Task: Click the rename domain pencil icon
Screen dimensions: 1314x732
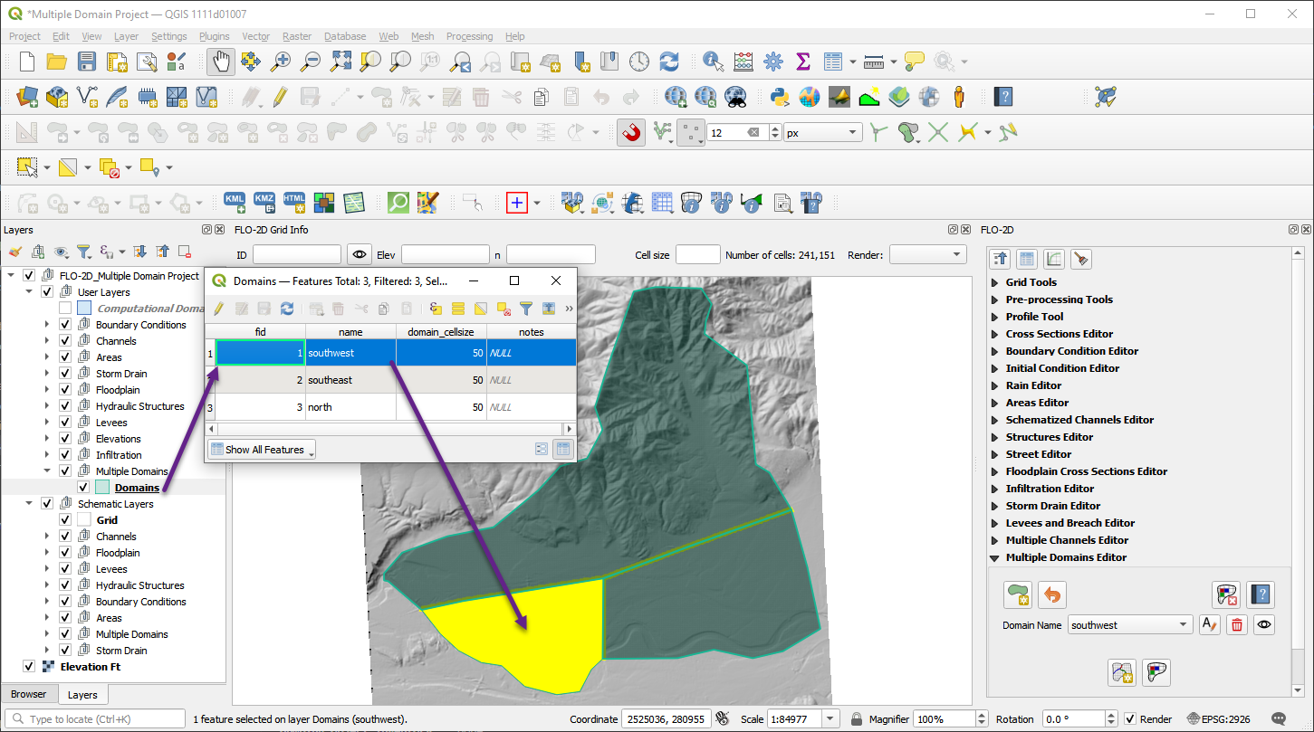Action: pos(1209,624)
